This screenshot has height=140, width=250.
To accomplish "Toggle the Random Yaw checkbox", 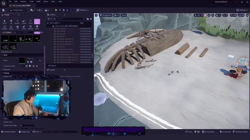I will click(x=20, y=122).
